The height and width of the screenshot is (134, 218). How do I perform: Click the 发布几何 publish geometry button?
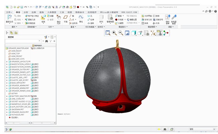(147, 20)
